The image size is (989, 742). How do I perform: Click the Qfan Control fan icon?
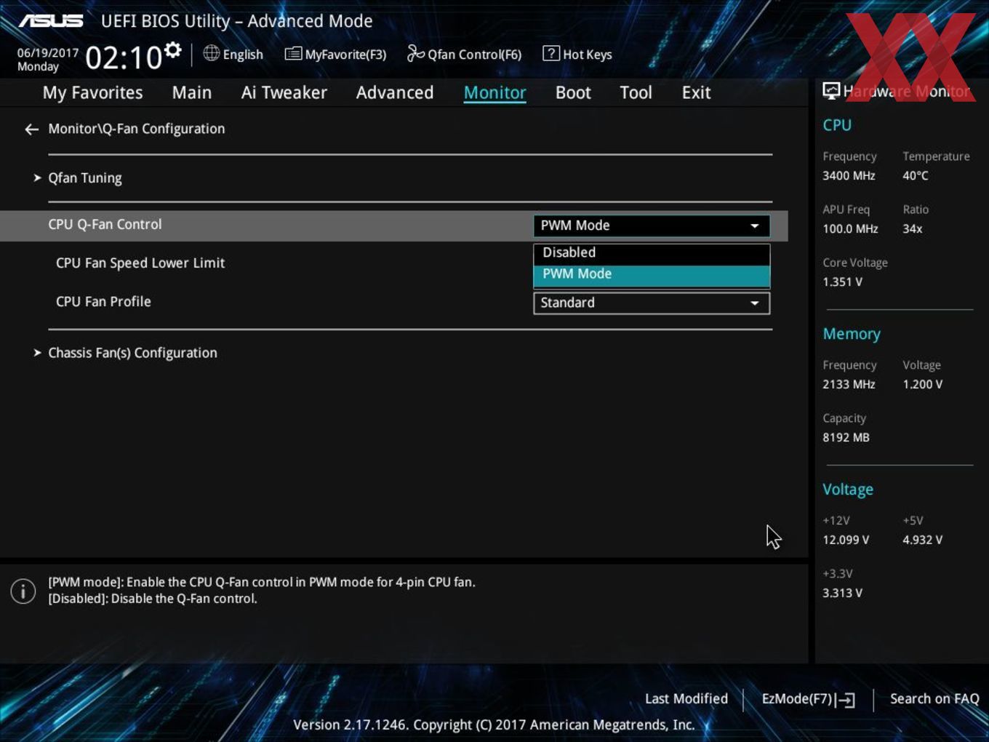coord(415,53)
